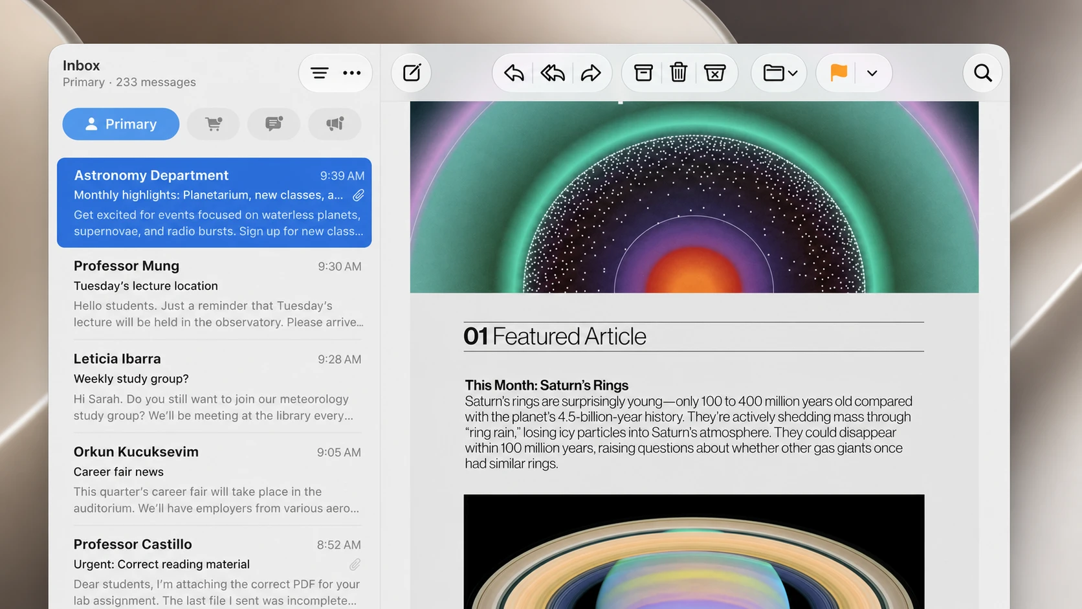Click attachment paperclip on Astronomy Department email
1082x609 pixels.
[x=359, y=195]
